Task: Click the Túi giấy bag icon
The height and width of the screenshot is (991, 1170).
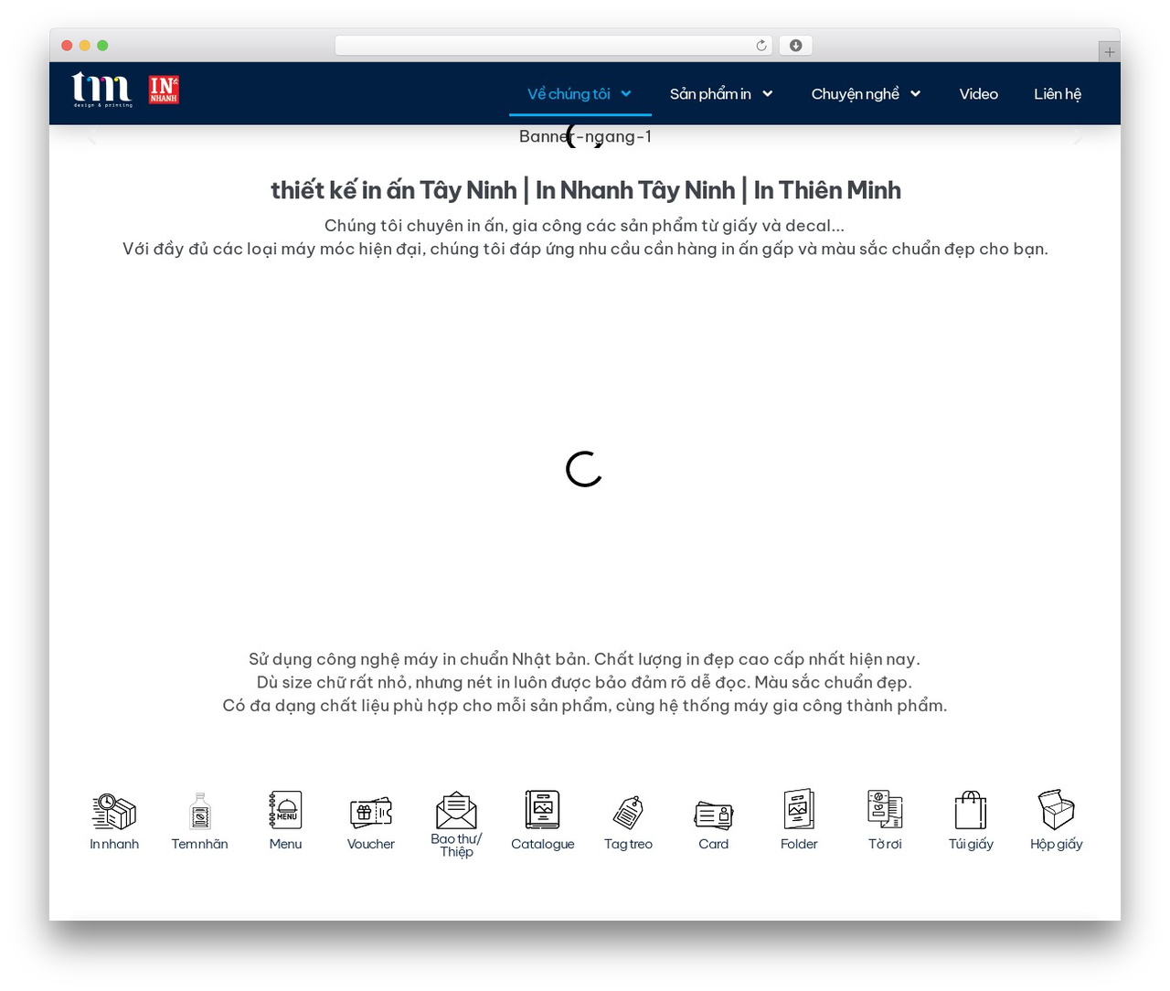Action: click(971, 810)
